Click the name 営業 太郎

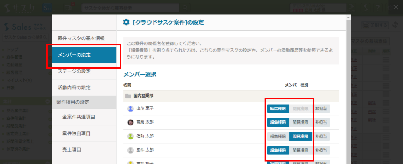coord(145,122)
